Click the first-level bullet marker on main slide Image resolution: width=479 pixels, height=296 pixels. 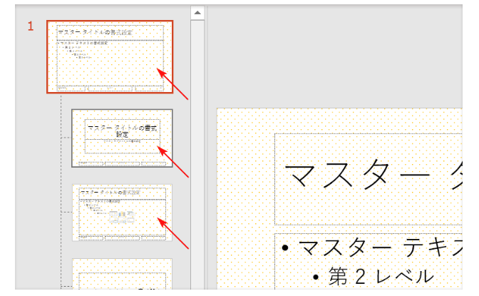point(285,247)
